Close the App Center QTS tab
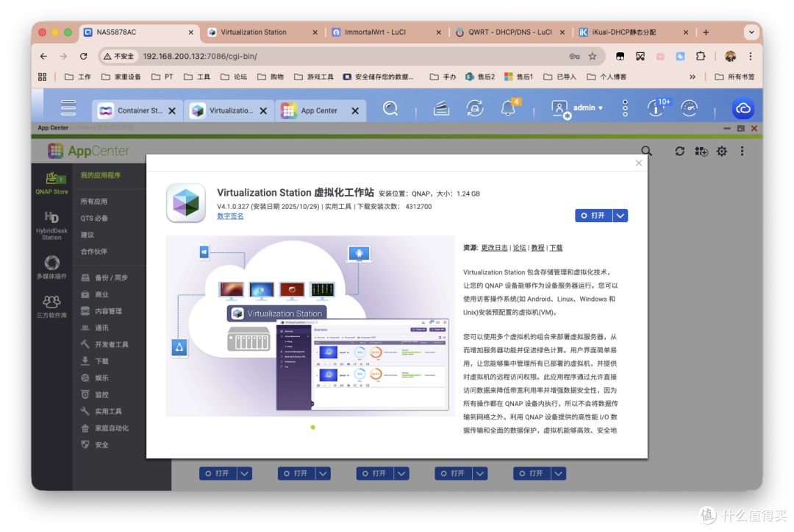The image size is (794, 532). coord(356,110)
